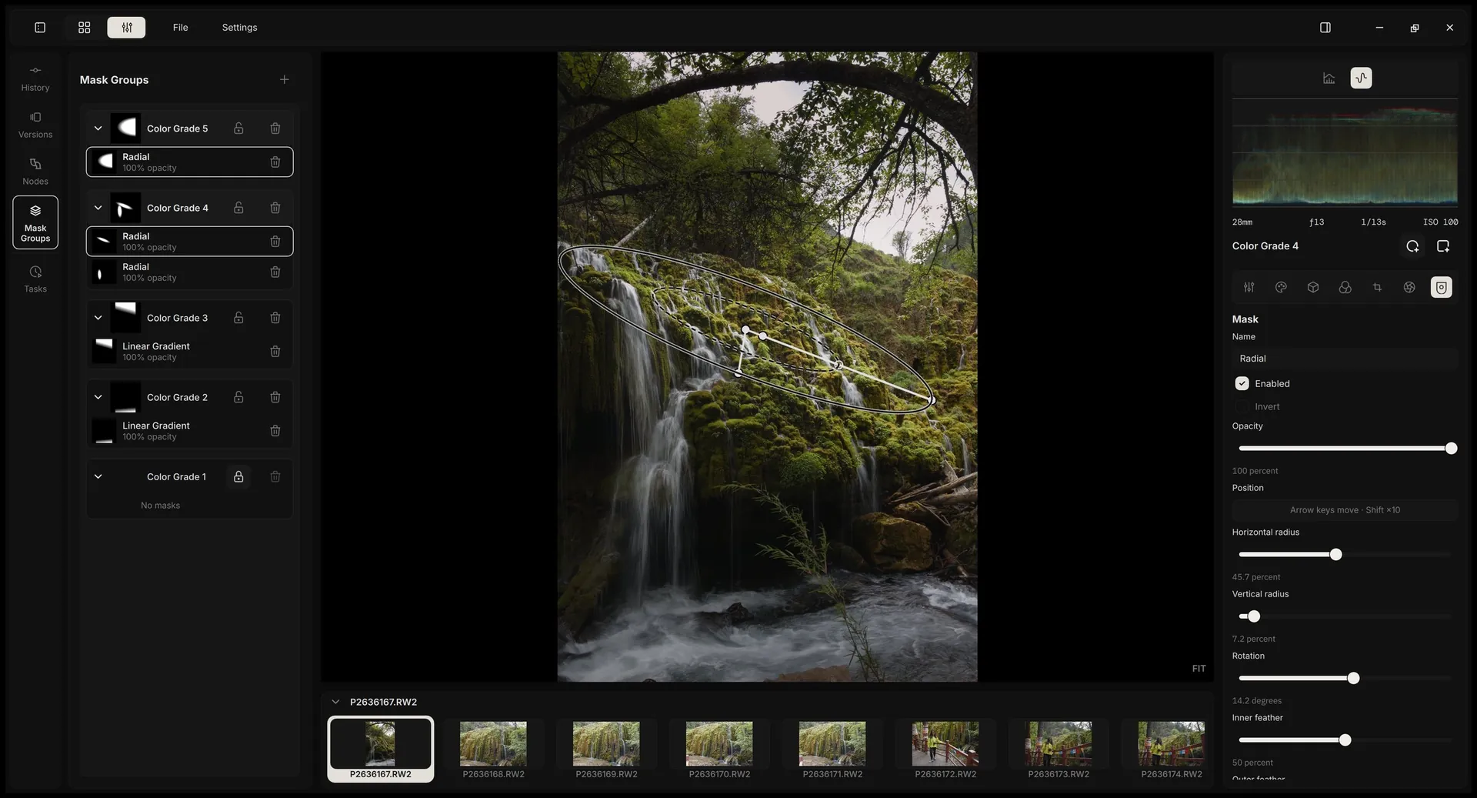1477x798 pixels.
Task: Toggle lock on Color Grade 5
Action: pyautogui.click(x=238, y=129)
